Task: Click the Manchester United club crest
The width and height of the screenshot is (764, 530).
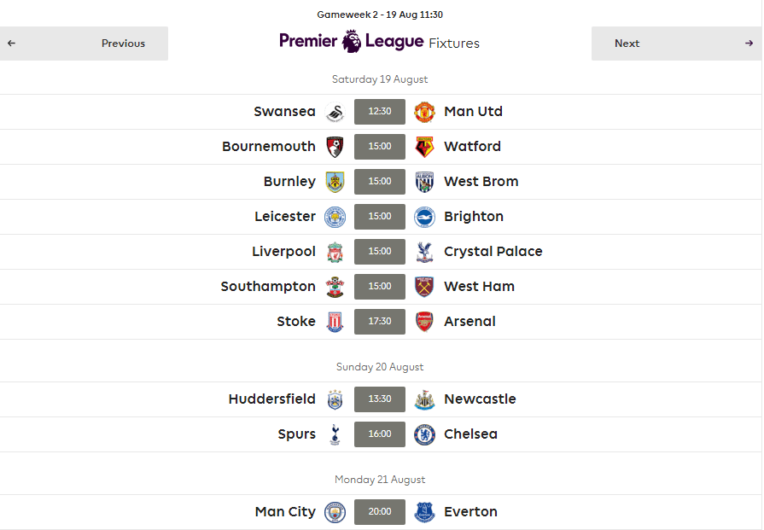Action: (x=424, y=112)
